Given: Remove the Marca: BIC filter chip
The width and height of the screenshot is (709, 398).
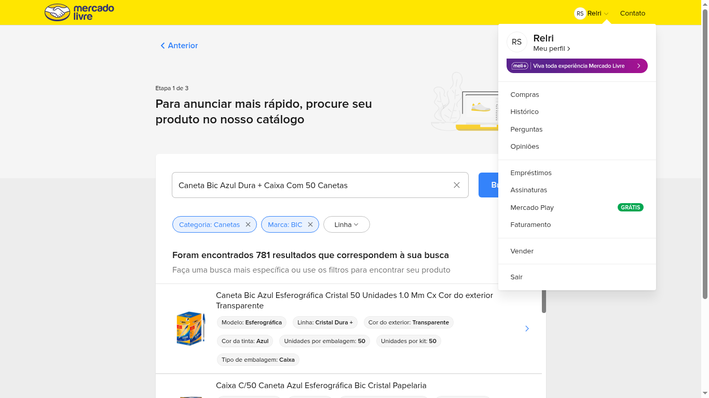Looking at the screenshot, I should [x=310, y=224].
